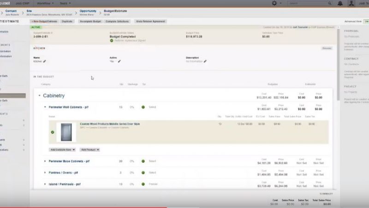The width and height of the screenshot is (369, 208).
Task: Toggle the Advanced View switch
Action: point(365,21)
